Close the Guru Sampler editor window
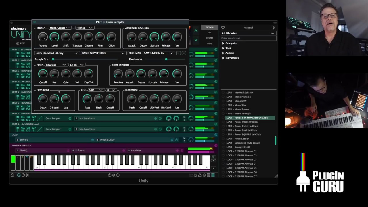This screenshot has width=368, height=207. pos(34,22)
